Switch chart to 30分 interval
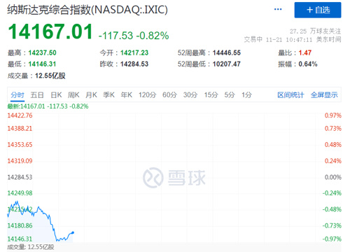The image size is (350, 252). pyautogui.click(x=190, y=95)
